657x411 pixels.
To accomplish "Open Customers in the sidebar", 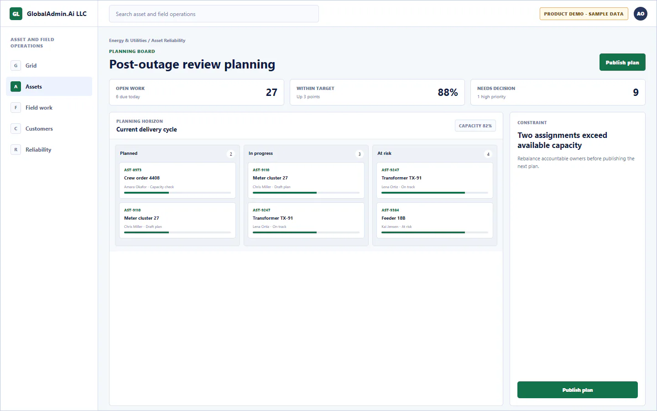I will coord(49,129).
